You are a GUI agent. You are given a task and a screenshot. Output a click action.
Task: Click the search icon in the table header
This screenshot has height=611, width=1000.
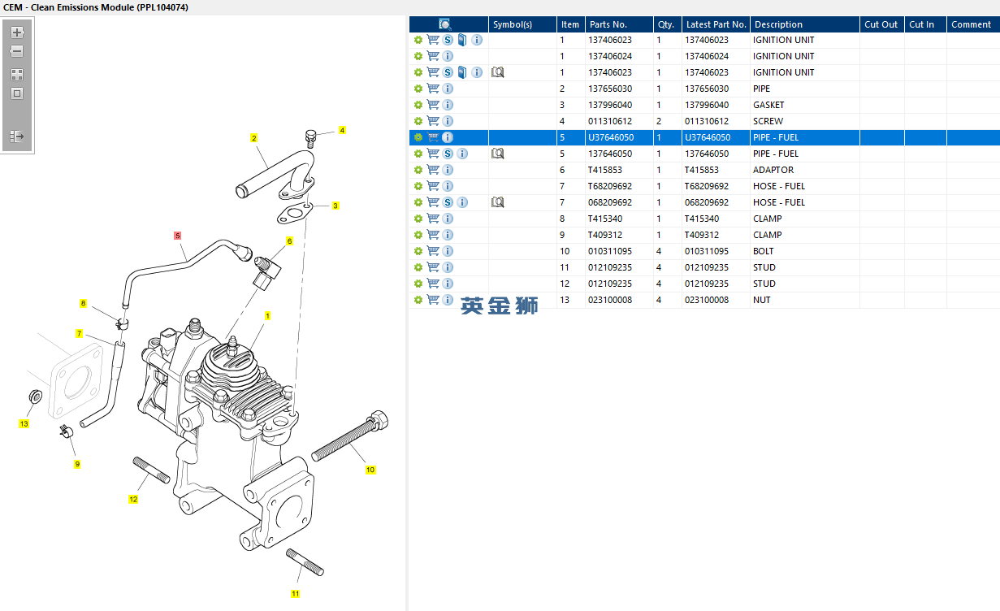coord(445,24)
